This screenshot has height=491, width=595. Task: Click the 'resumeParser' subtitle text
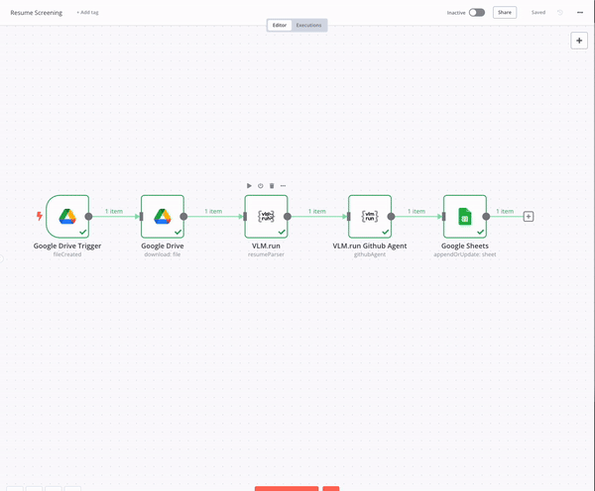point(266,254)
